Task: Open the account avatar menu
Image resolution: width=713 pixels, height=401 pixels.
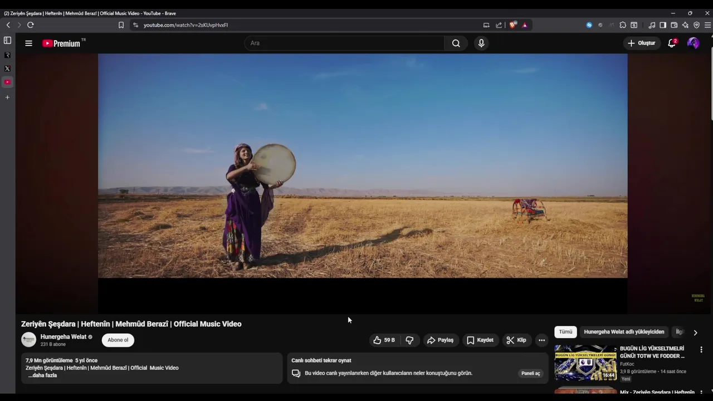Action: pyautogui.click(x=693, y=43)
